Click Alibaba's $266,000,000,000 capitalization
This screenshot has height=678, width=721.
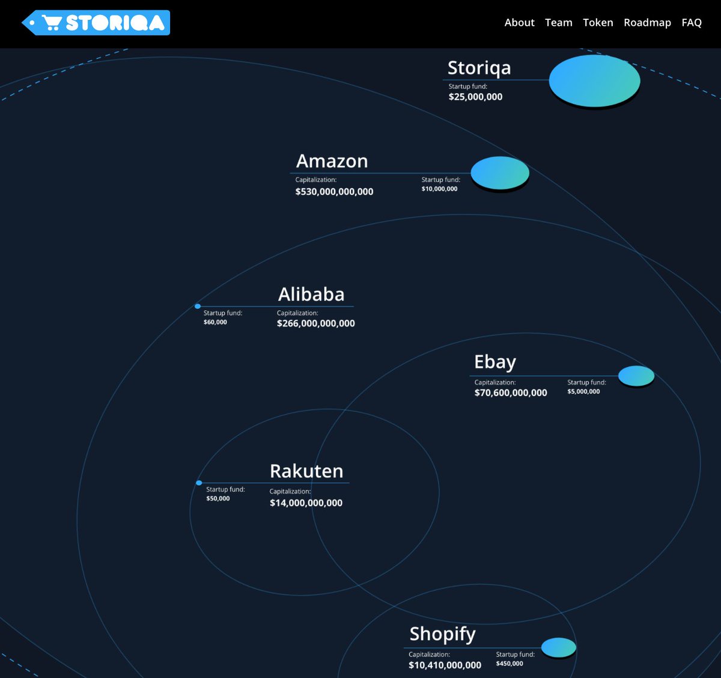pos(315,323)
